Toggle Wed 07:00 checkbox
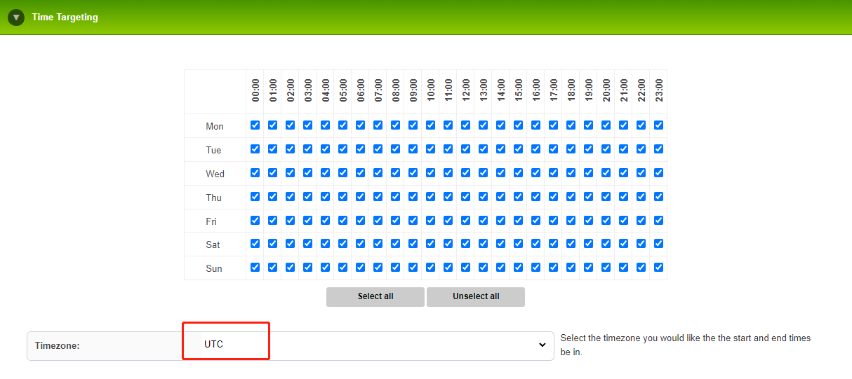The image size is (852, 379). pos(378,173)
